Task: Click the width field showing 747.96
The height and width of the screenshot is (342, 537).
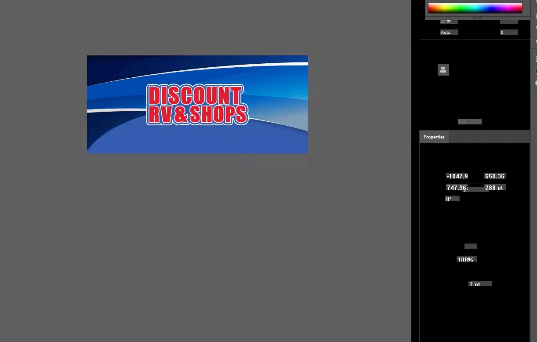Action: [x=457, y=188]
